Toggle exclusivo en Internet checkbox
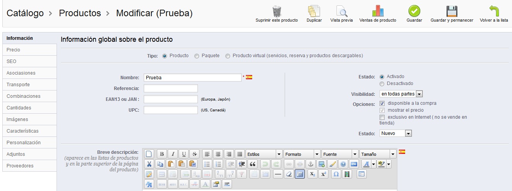 (382, 117)
